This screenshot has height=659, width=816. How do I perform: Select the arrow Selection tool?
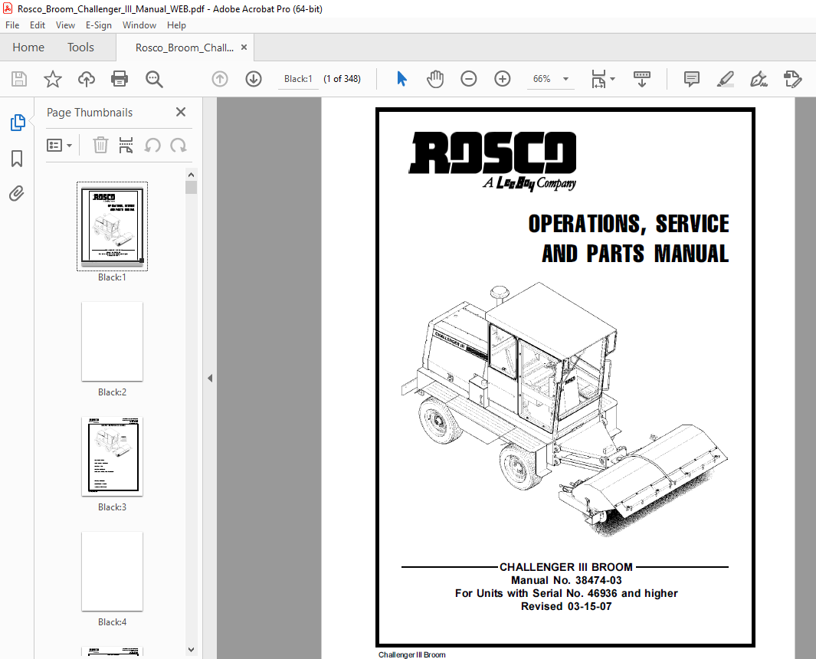coord(401,79)
